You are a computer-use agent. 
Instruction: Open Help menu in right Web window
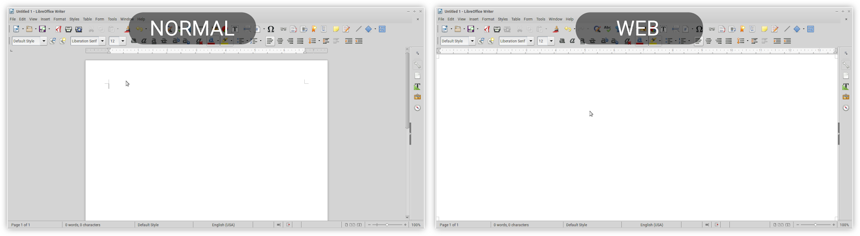point(570,19)
